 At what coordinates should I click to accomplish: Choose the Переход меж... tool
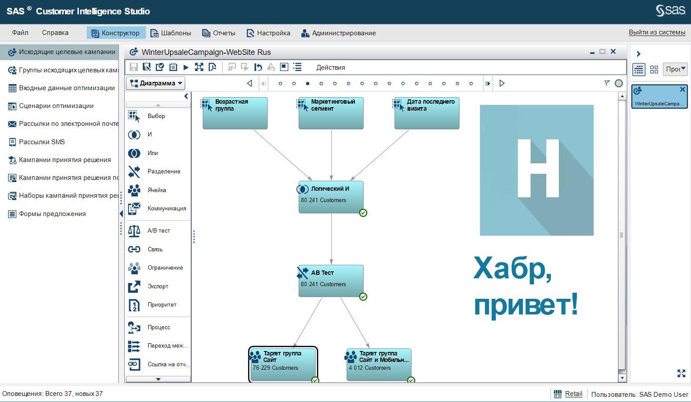tap(158, 346)
